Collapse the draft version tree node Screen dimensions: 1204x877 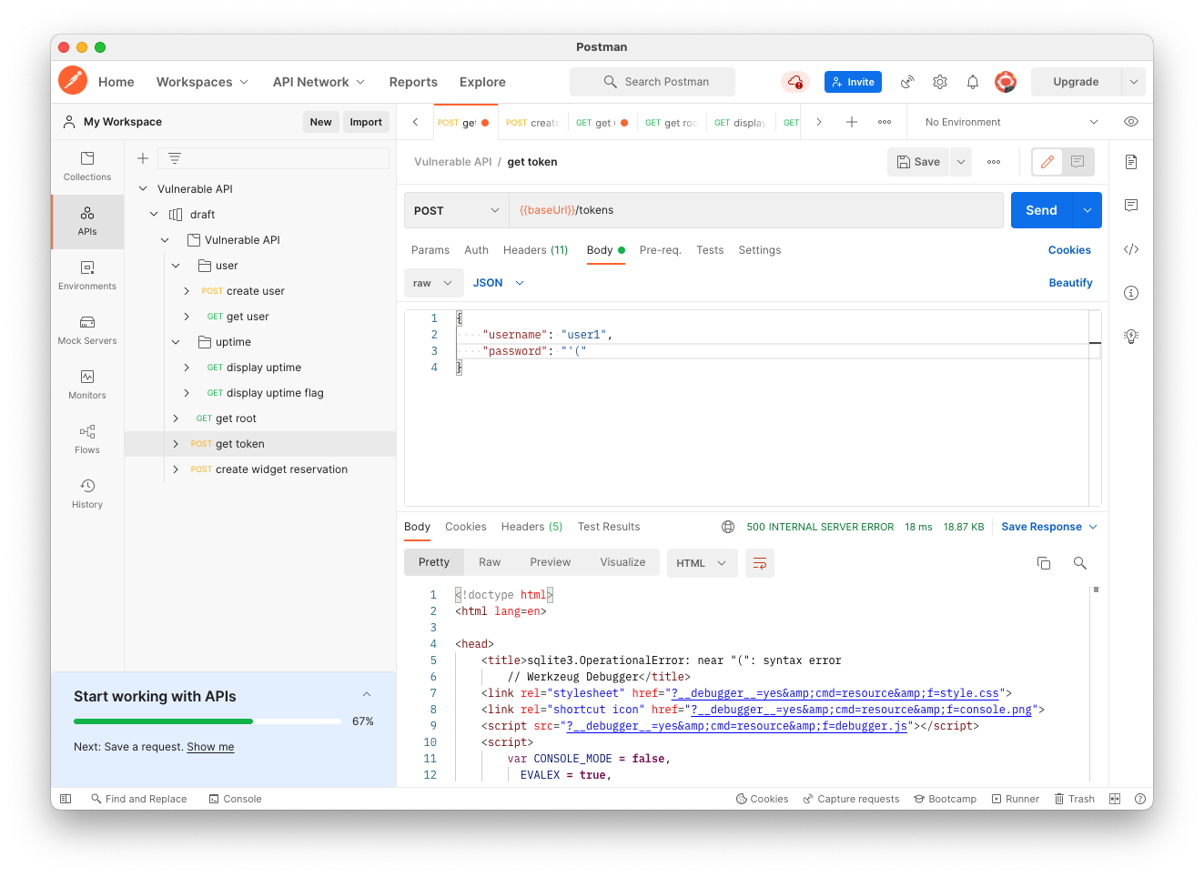click(154, 215)
